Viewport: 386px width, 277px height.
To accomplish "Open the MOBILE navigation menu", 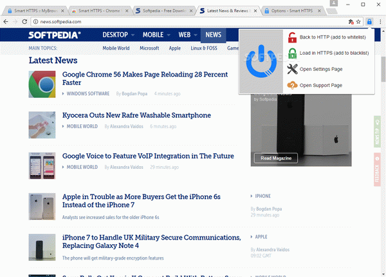I will pos(153,35).
